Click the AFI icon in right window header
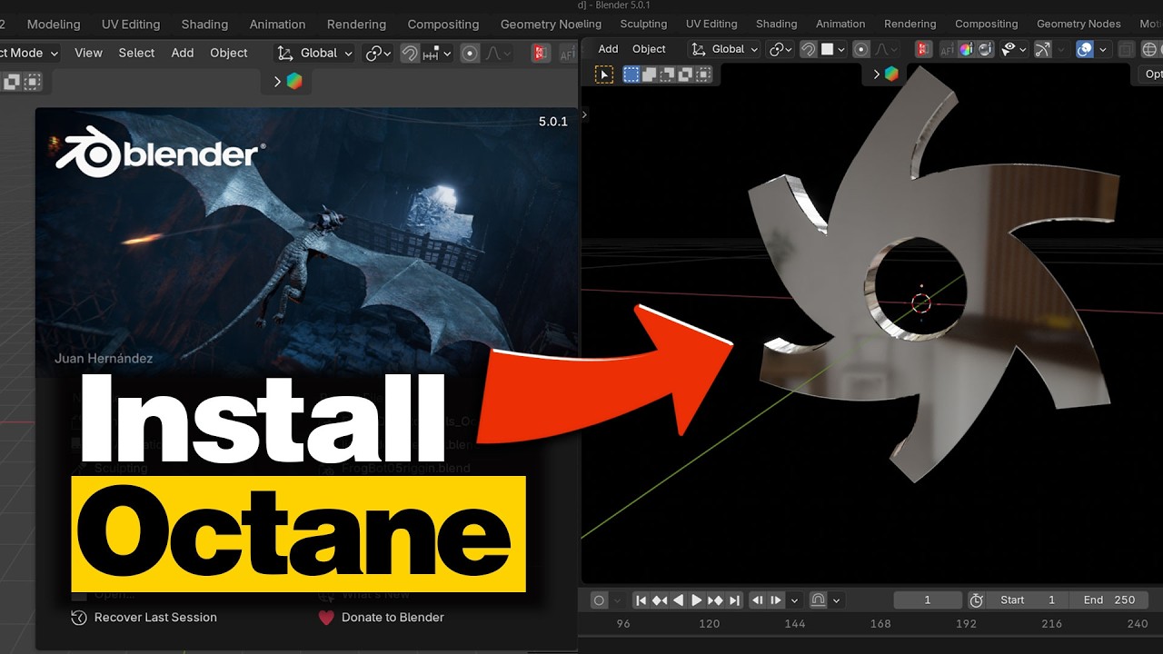This screenshot has height=654, width=1163. (x=947, y=49)
